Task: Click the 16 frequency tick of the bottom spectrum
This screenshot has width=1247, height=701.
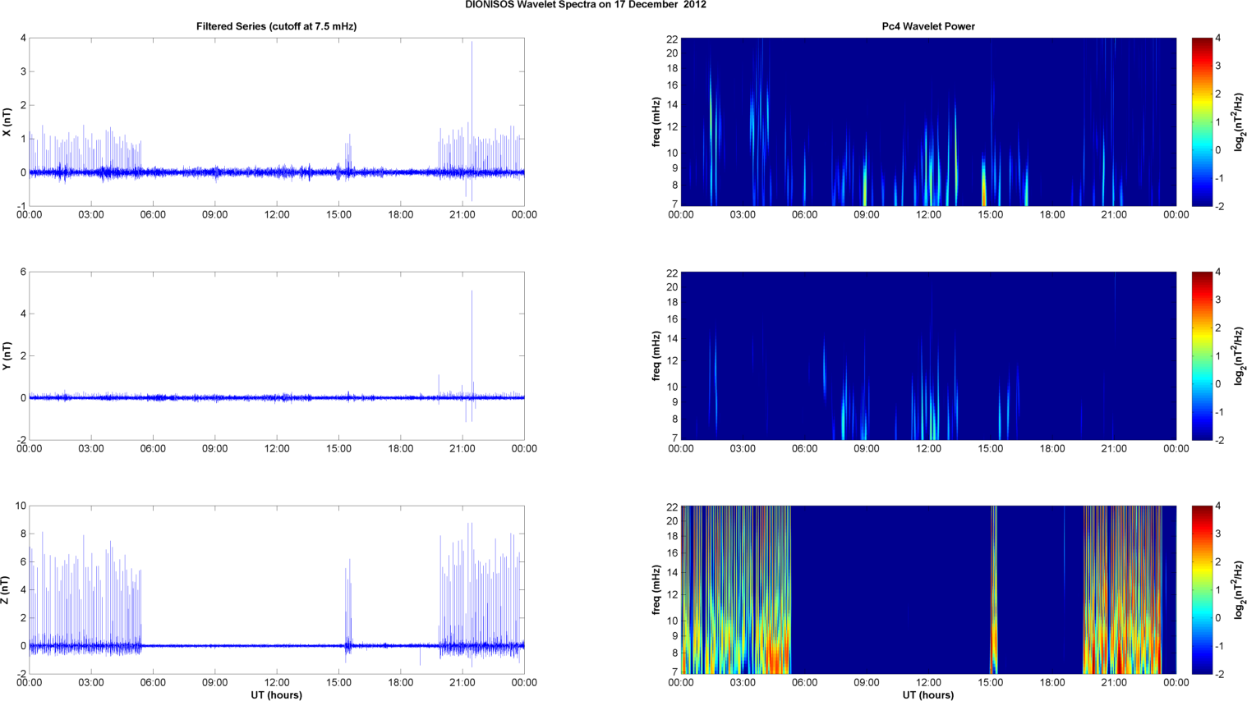Action: point(672,552)
